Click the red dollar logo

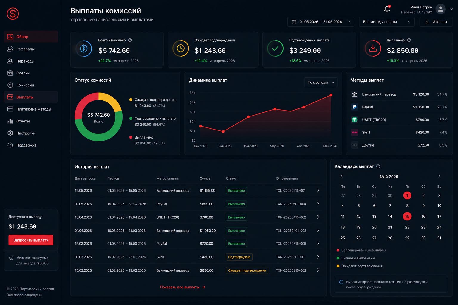click(13, 14)
